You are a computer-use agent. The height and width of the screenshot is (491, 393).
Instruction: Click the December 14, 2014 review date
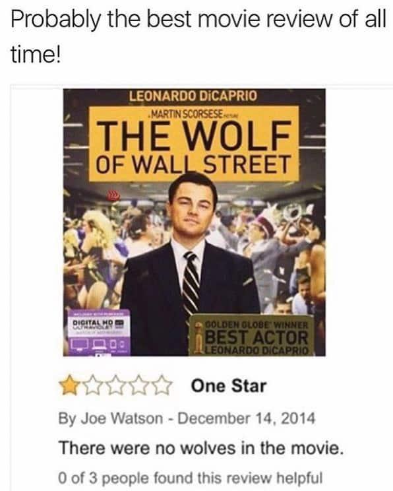[246, 418]
